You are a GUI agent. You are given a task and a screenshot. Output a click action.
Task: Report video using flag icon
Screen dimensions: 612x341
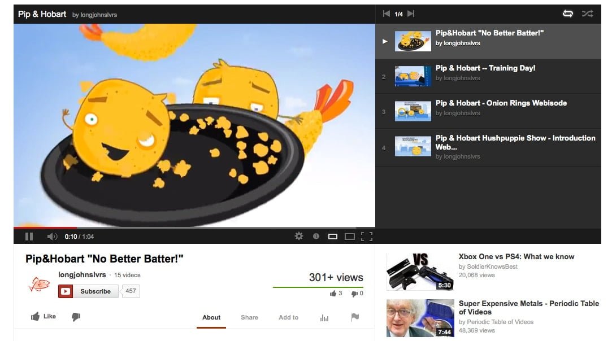(355, 317)
